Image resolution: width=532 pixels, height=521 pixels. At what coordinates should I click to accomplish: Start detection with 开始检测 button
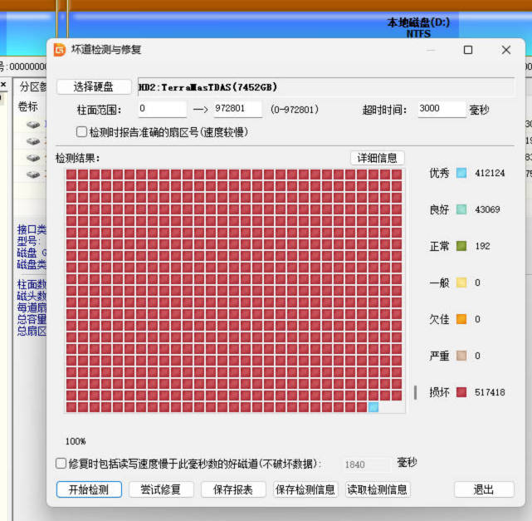pos(89,489)
